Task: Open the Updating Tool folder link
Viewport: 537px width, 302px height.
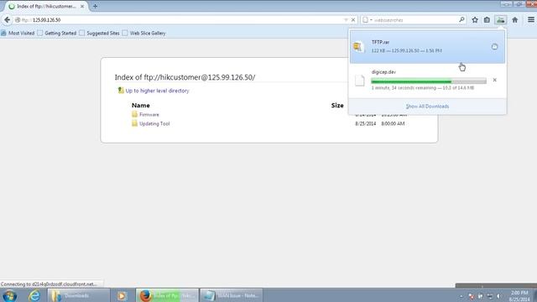Action: coord(154,123)
